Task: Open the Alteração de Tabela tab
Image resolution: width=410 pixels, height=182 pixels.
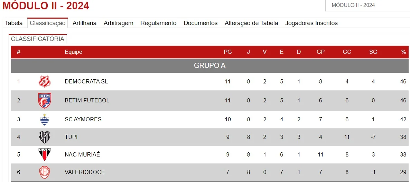Action: [x=251, y=23]
